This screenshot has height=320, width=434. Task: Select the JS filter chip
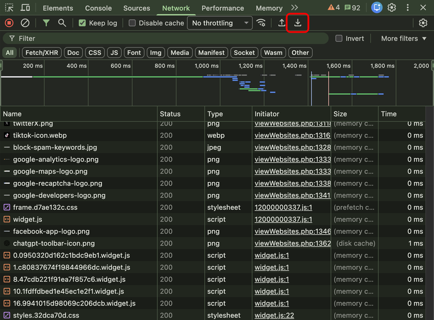[x=114, y=53]
